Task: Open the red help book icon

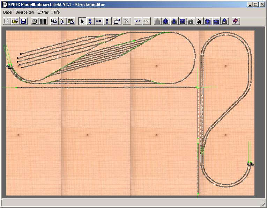Action: (x=236, y=21)
